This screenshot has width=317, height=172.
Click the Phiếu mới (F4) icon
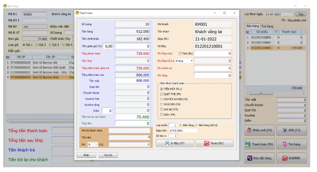tap(249, 130)
